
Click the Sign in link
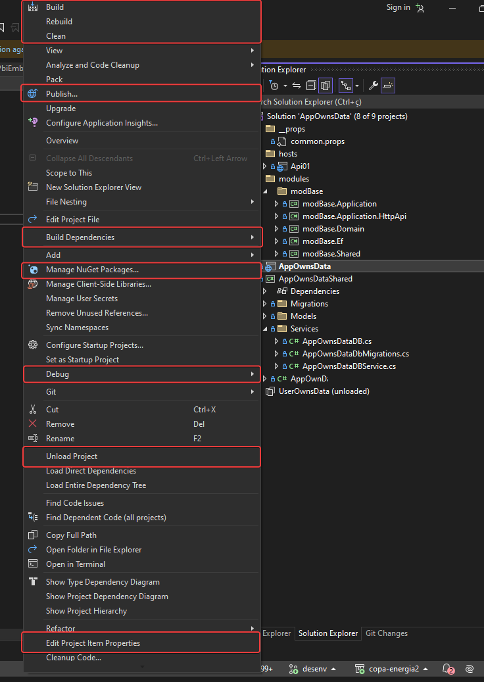(398, 7)
